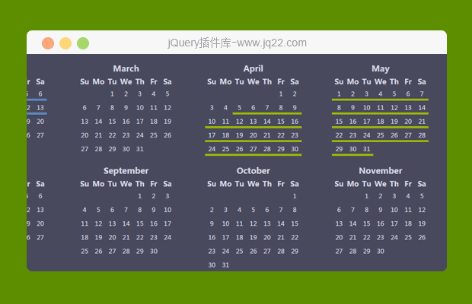Image resolution: width=472 pixels, height=304 pixels.
Task: Choose May 19
Action: [x=394, y=122]
